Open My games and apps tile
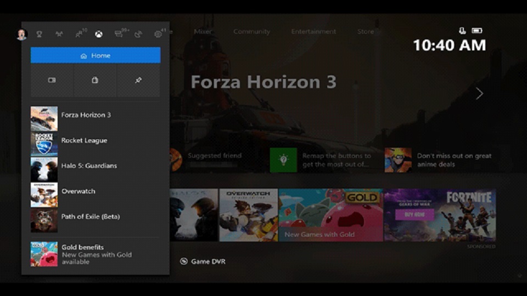This screenshot has height=296, width=527. (x=52, y=81)
